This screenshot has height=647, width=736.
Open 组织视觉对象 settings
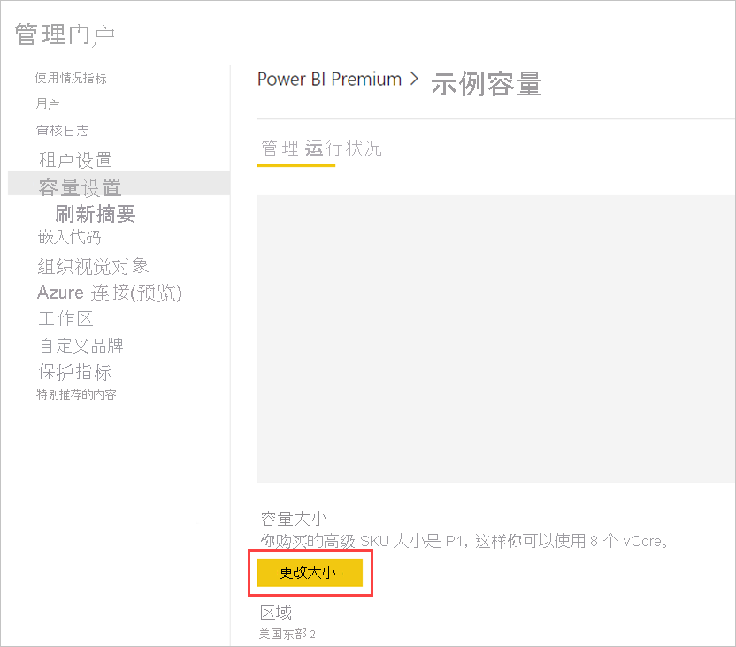(92, 265)
